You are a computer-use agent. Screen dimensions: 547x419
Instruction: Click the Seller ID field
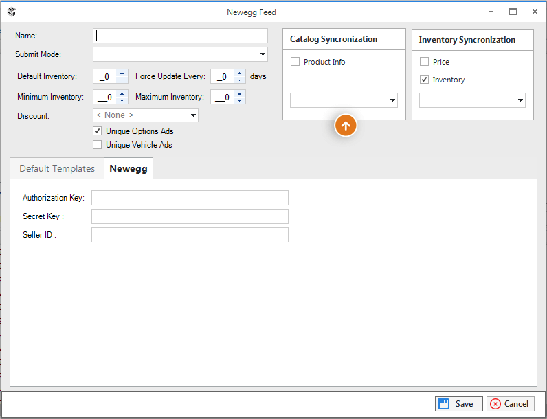pyautogui.click(x=190, y=235)
